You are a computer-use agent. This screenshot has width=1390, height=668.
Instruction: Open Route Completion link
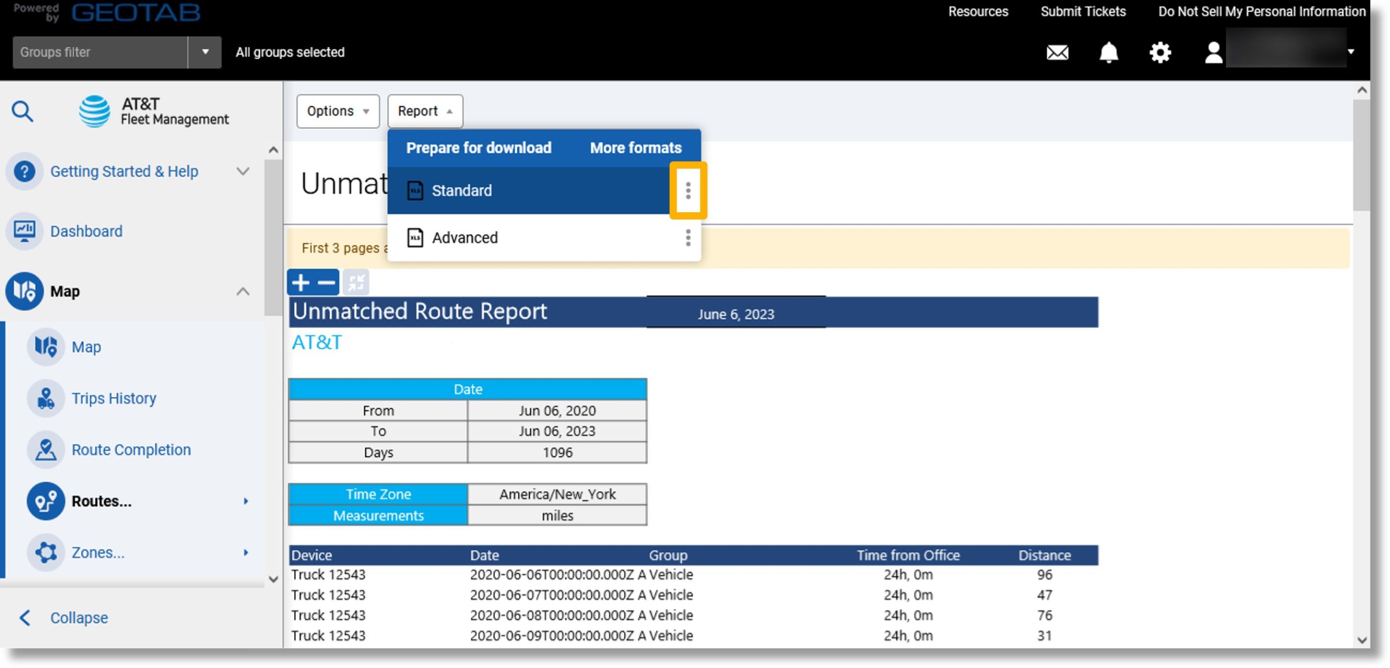pyautogui.click(x=131, y=450)
